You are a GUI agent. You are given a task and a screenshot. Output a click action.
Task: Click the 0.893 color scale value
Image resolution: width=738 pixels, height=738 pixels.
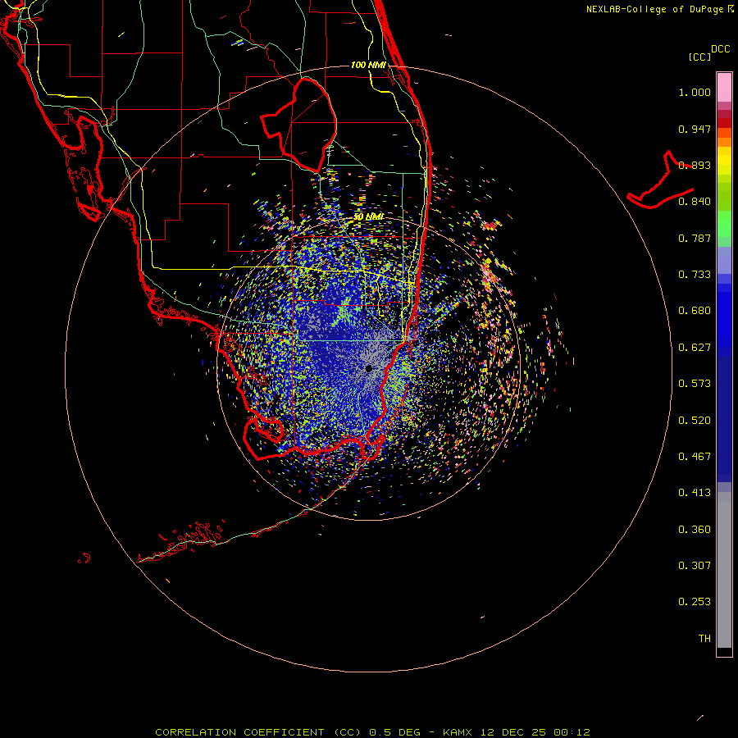(x=695, y=165)
